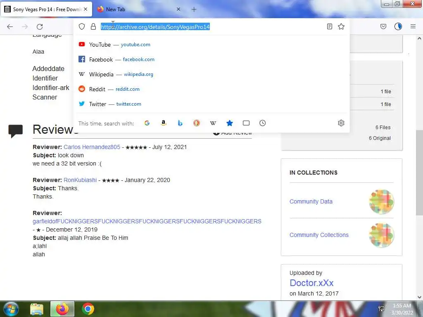View site security padlock info
Screen dimensions: 423x317
click(x=93, y=26)
